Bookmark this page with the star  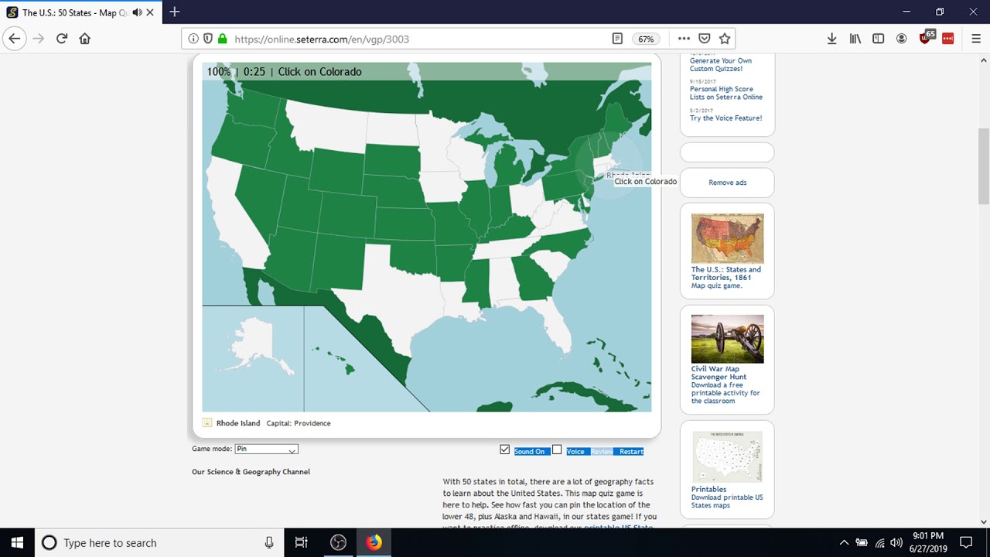[x=725, y=39]
